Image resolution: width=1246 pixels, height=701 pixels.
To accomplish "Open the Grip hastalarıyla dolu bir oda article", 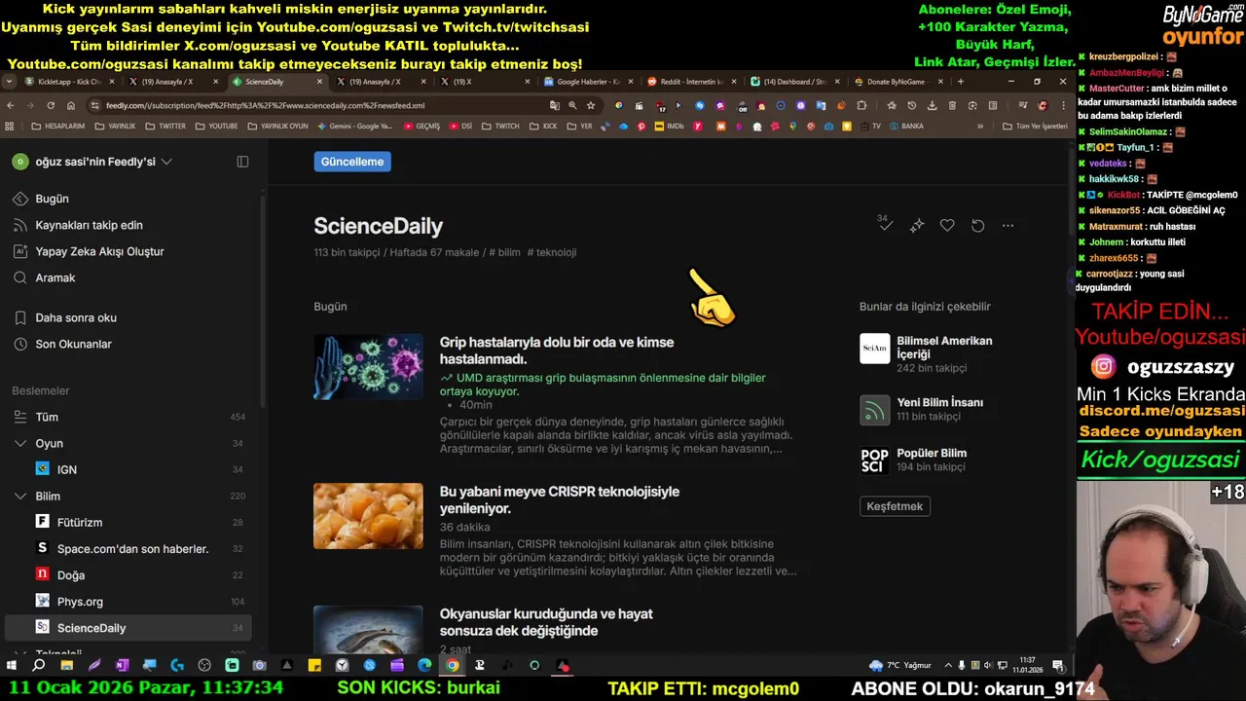I will tap(556, 350).
